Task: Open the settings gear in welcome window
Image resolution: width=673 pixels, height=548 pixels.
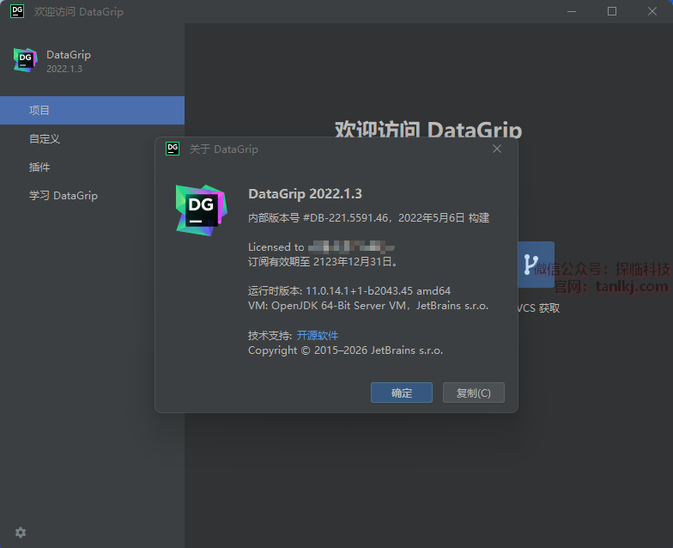Action: (21, 533)
